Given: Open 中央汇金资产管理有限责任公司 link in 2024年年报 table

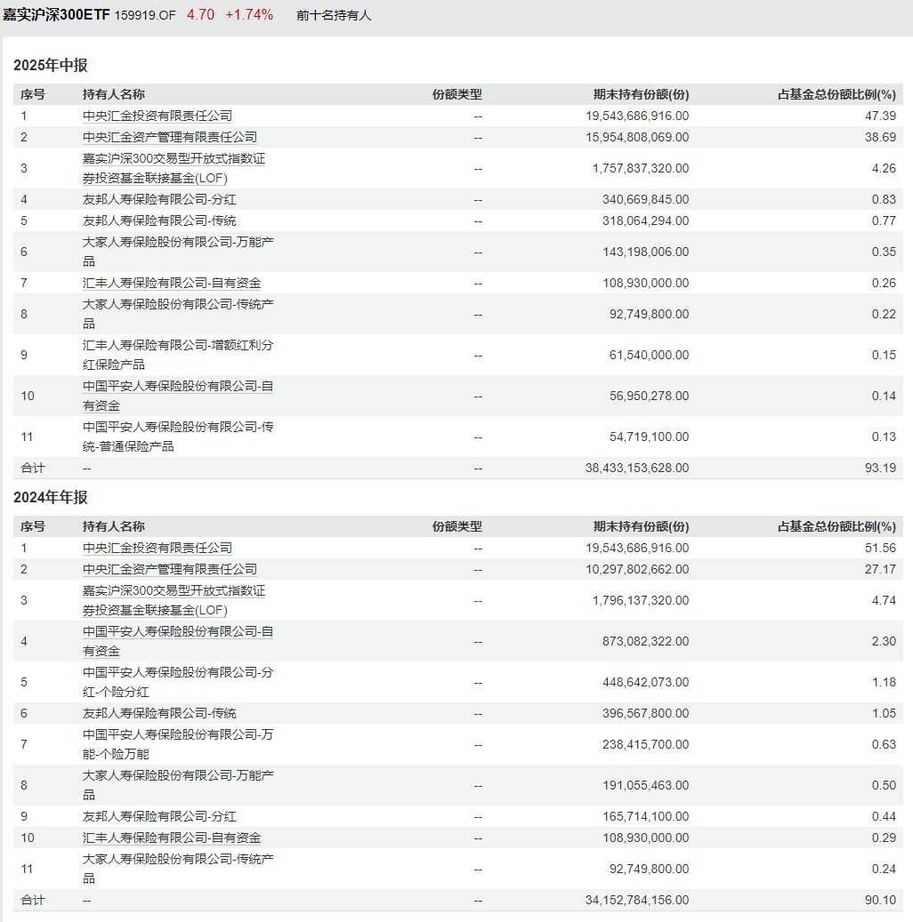Looking at the screenshot, I should click(170, 569).
